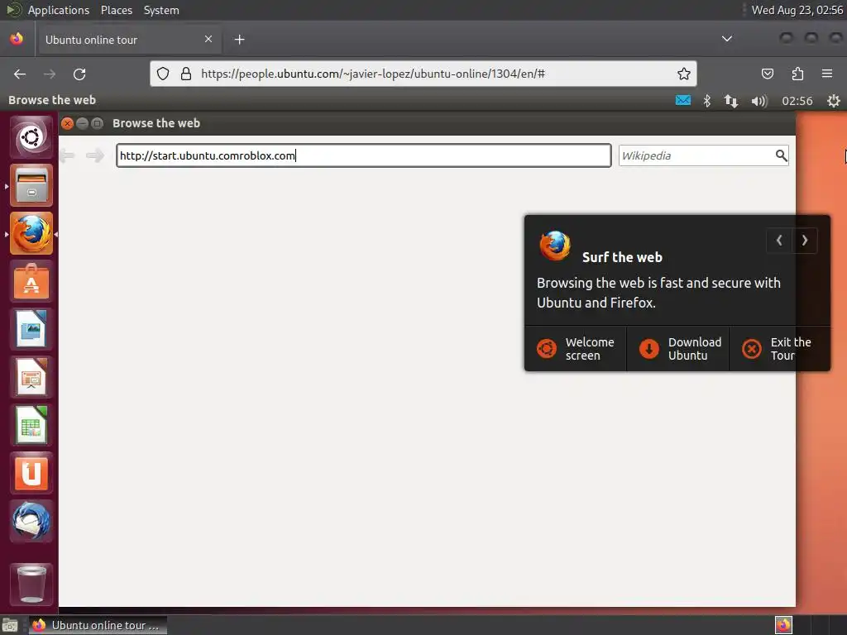Open the Bluetooth indicator

point(707,101)
